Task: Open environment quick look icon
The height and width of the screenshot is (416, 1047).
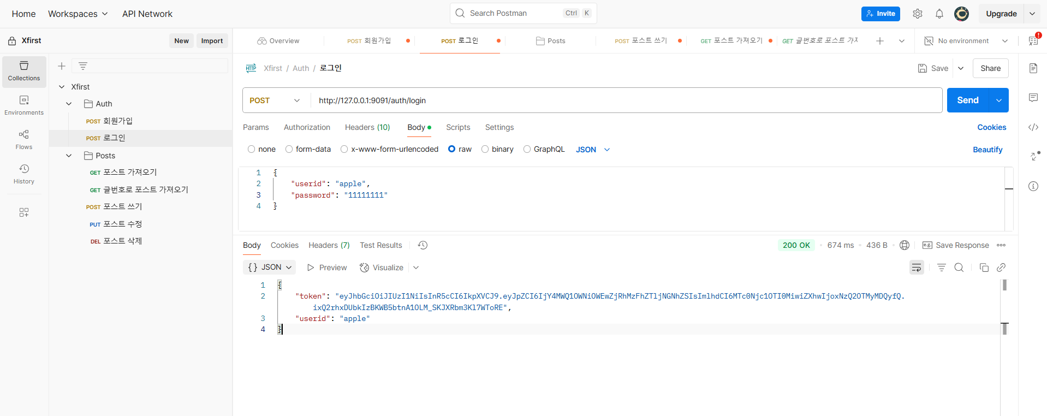Action: click(x=1033, y=41)
